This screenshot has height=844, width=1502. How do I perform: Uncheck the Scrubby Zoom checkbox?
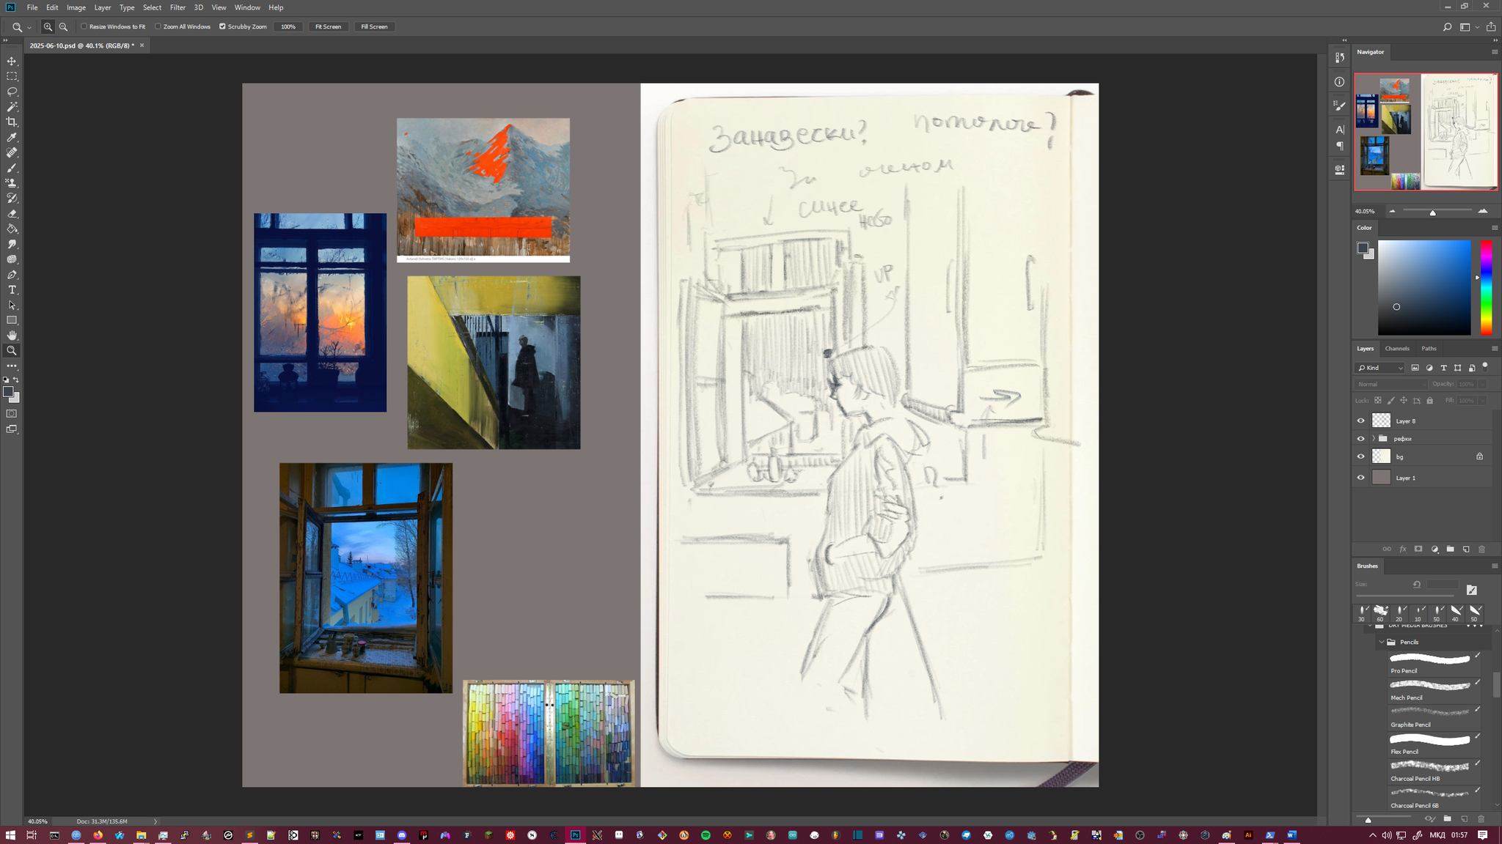pyautogui.click(x=222, y=26)
